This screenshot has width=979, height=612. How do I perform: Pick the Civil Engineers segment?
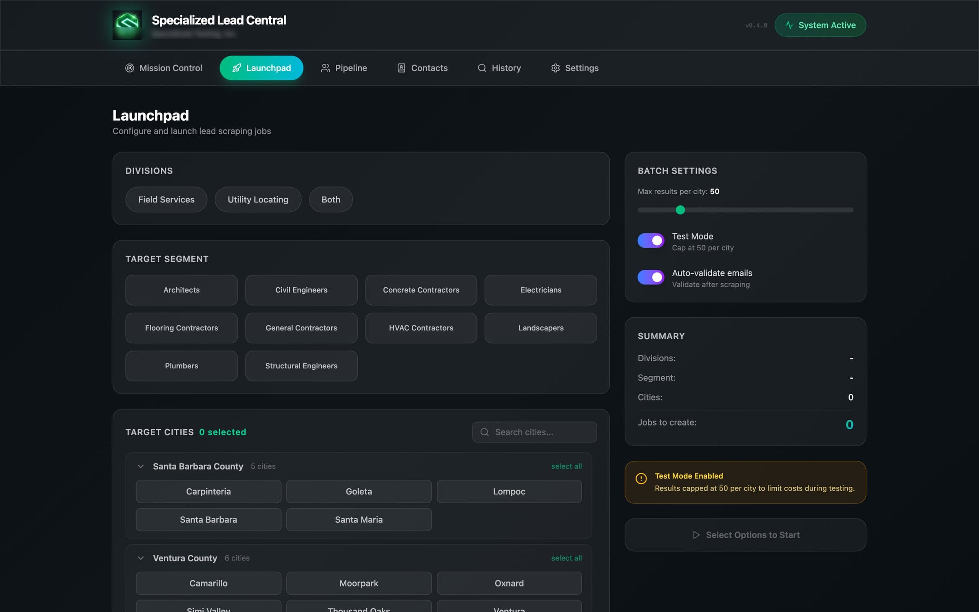(x=301, y=290)
